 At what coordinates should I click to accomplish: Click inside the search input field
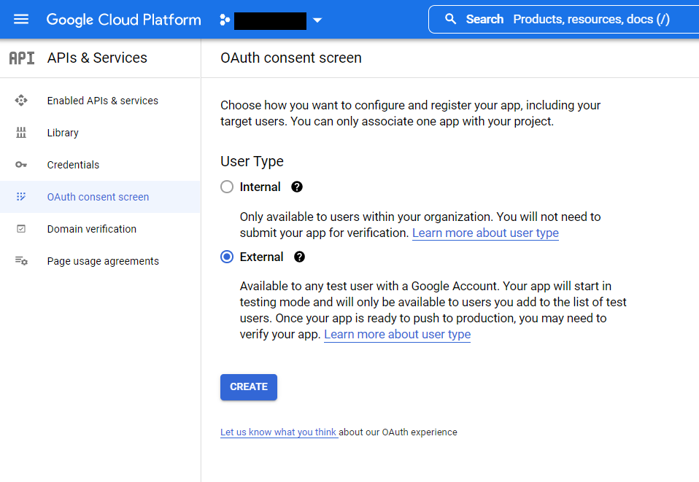point(576,19)
